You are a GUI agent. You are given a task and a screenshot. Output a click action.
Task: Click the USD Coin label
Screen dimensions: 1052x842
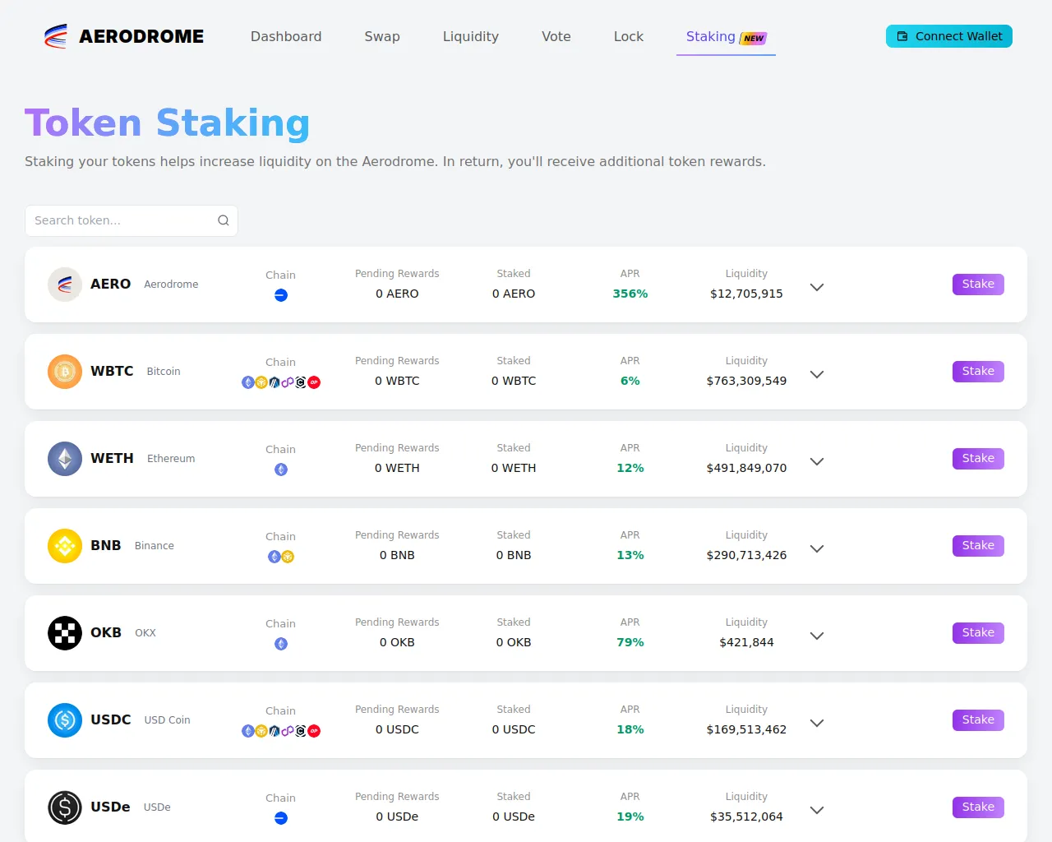pos(167,720)
